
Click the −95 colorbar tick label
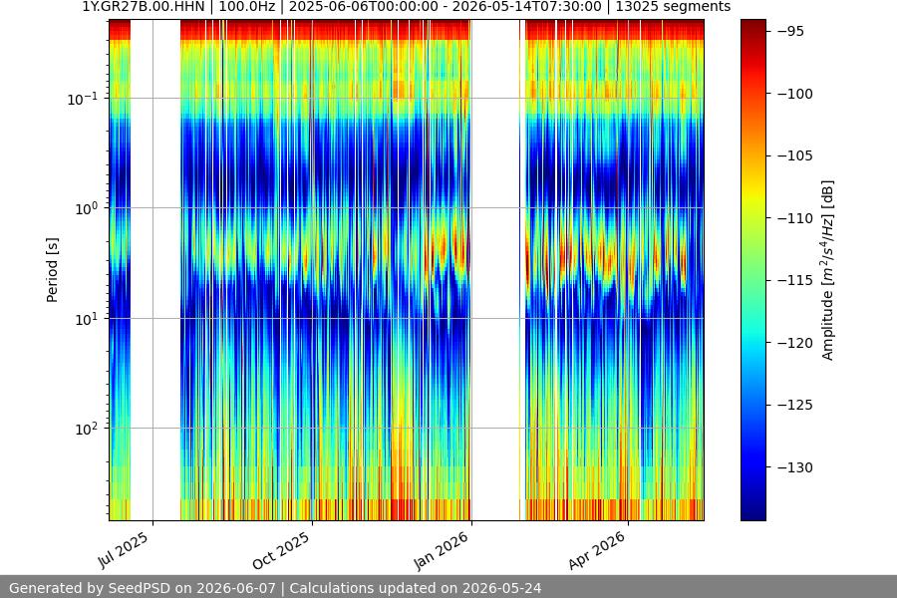tap(790, 32)
